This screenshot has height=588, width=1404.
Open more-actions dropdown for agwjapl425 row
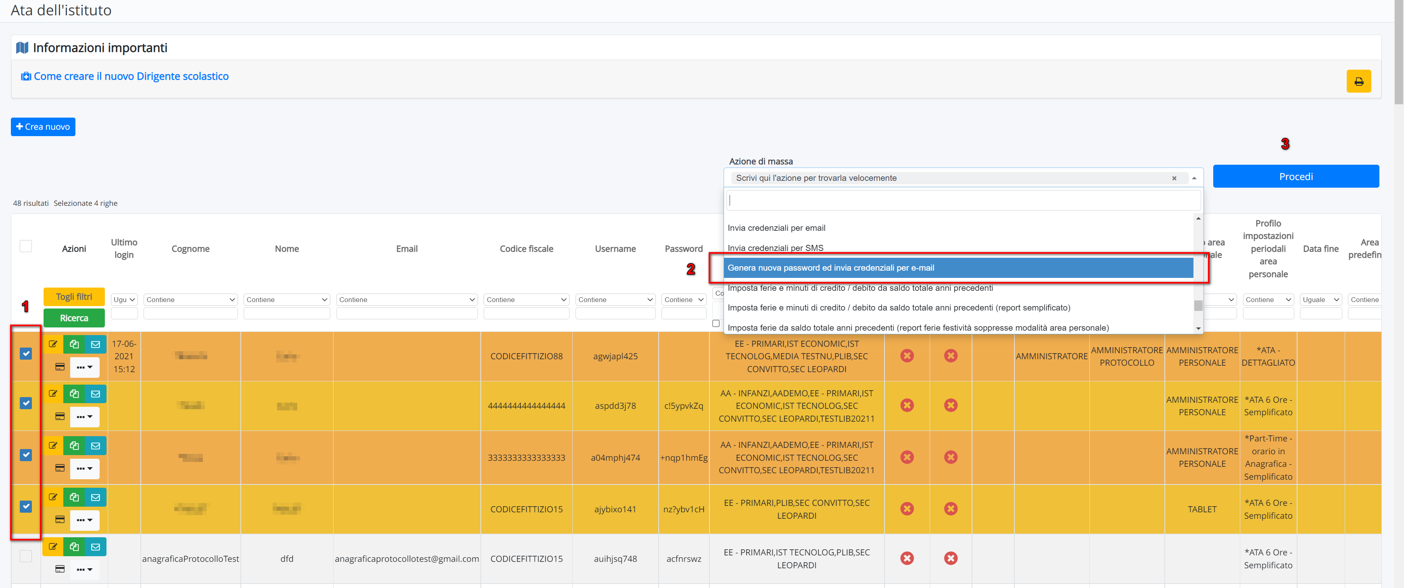pos(84,367)
